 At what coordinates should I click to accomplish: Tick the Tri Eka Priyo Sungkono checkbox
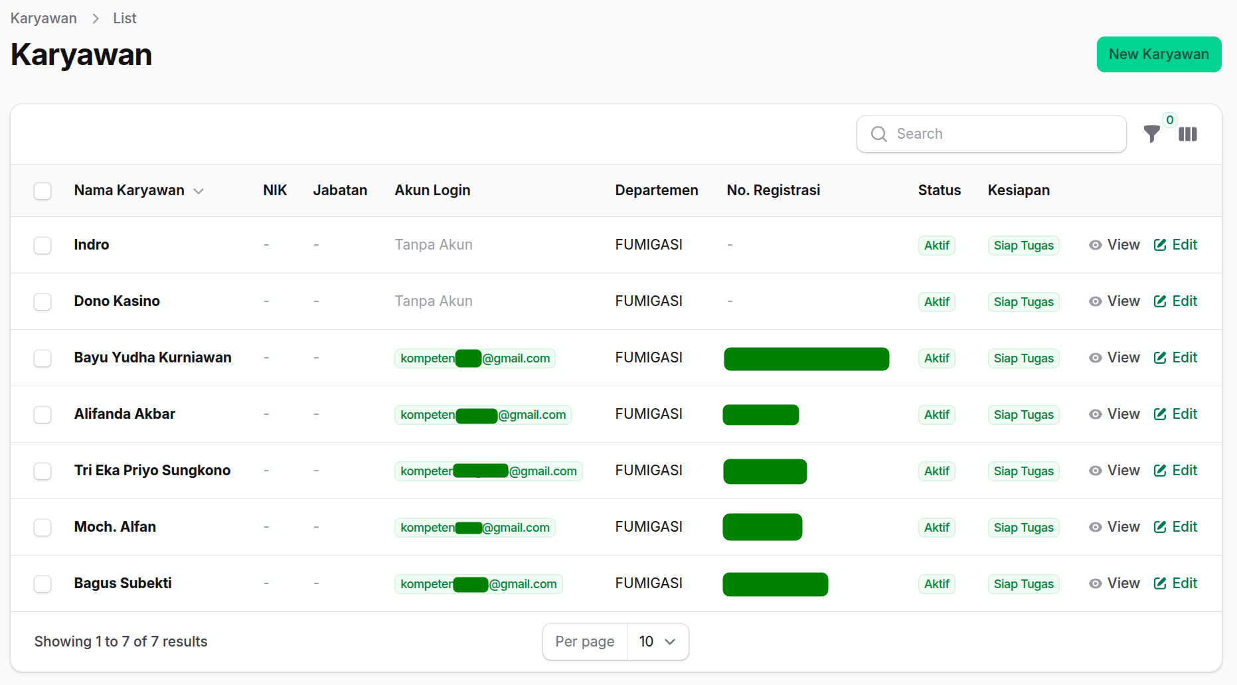point(42,471)
